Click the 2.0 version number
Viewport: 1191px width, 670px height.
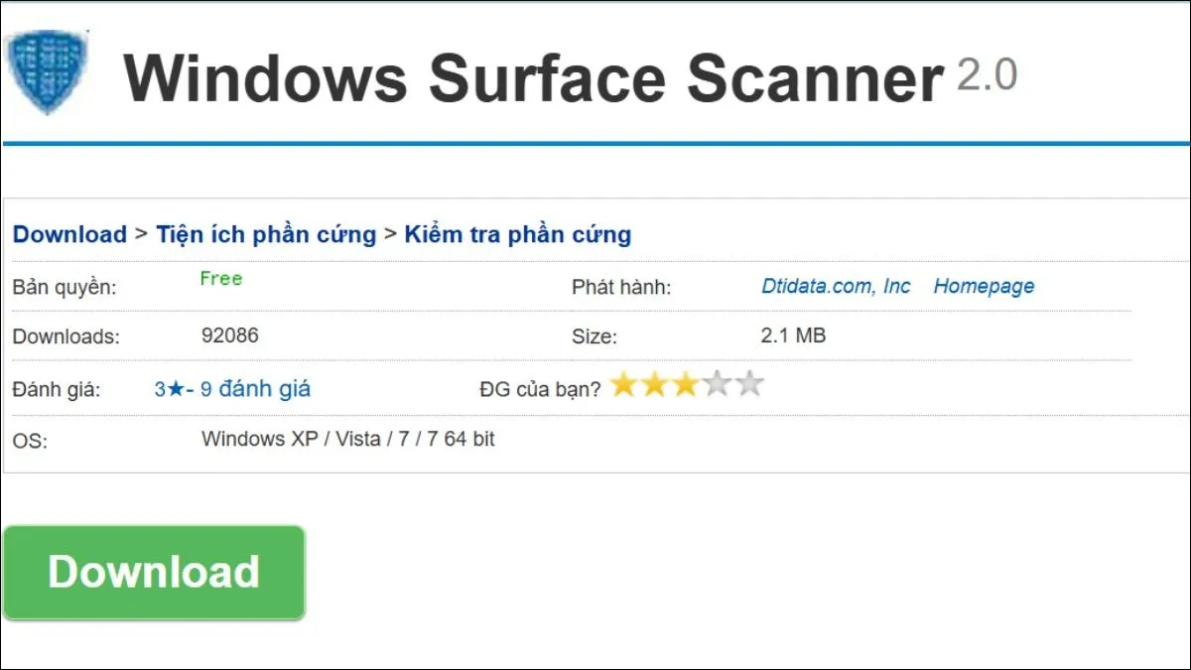(x=987, y=75)
